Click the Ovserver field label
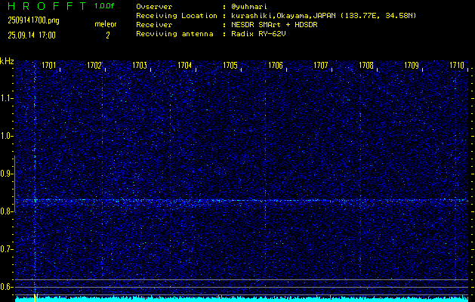The image size is (475, 302). click(154, 7)
